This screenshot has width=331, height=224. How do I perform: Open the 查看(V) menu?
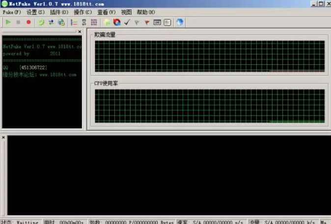click(x=107, y=12)
